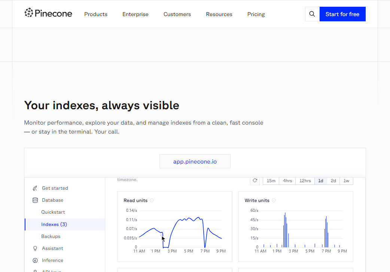
Task: Click the Write units info icon
Action: (274, 201)
